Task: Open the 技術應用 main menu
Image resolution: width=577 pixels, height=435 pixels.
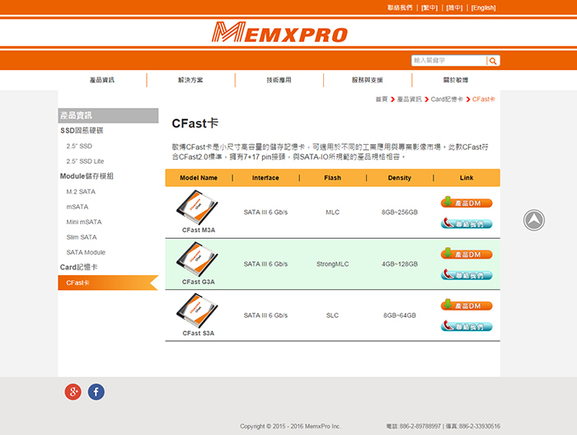Action: tap(279, 80)
